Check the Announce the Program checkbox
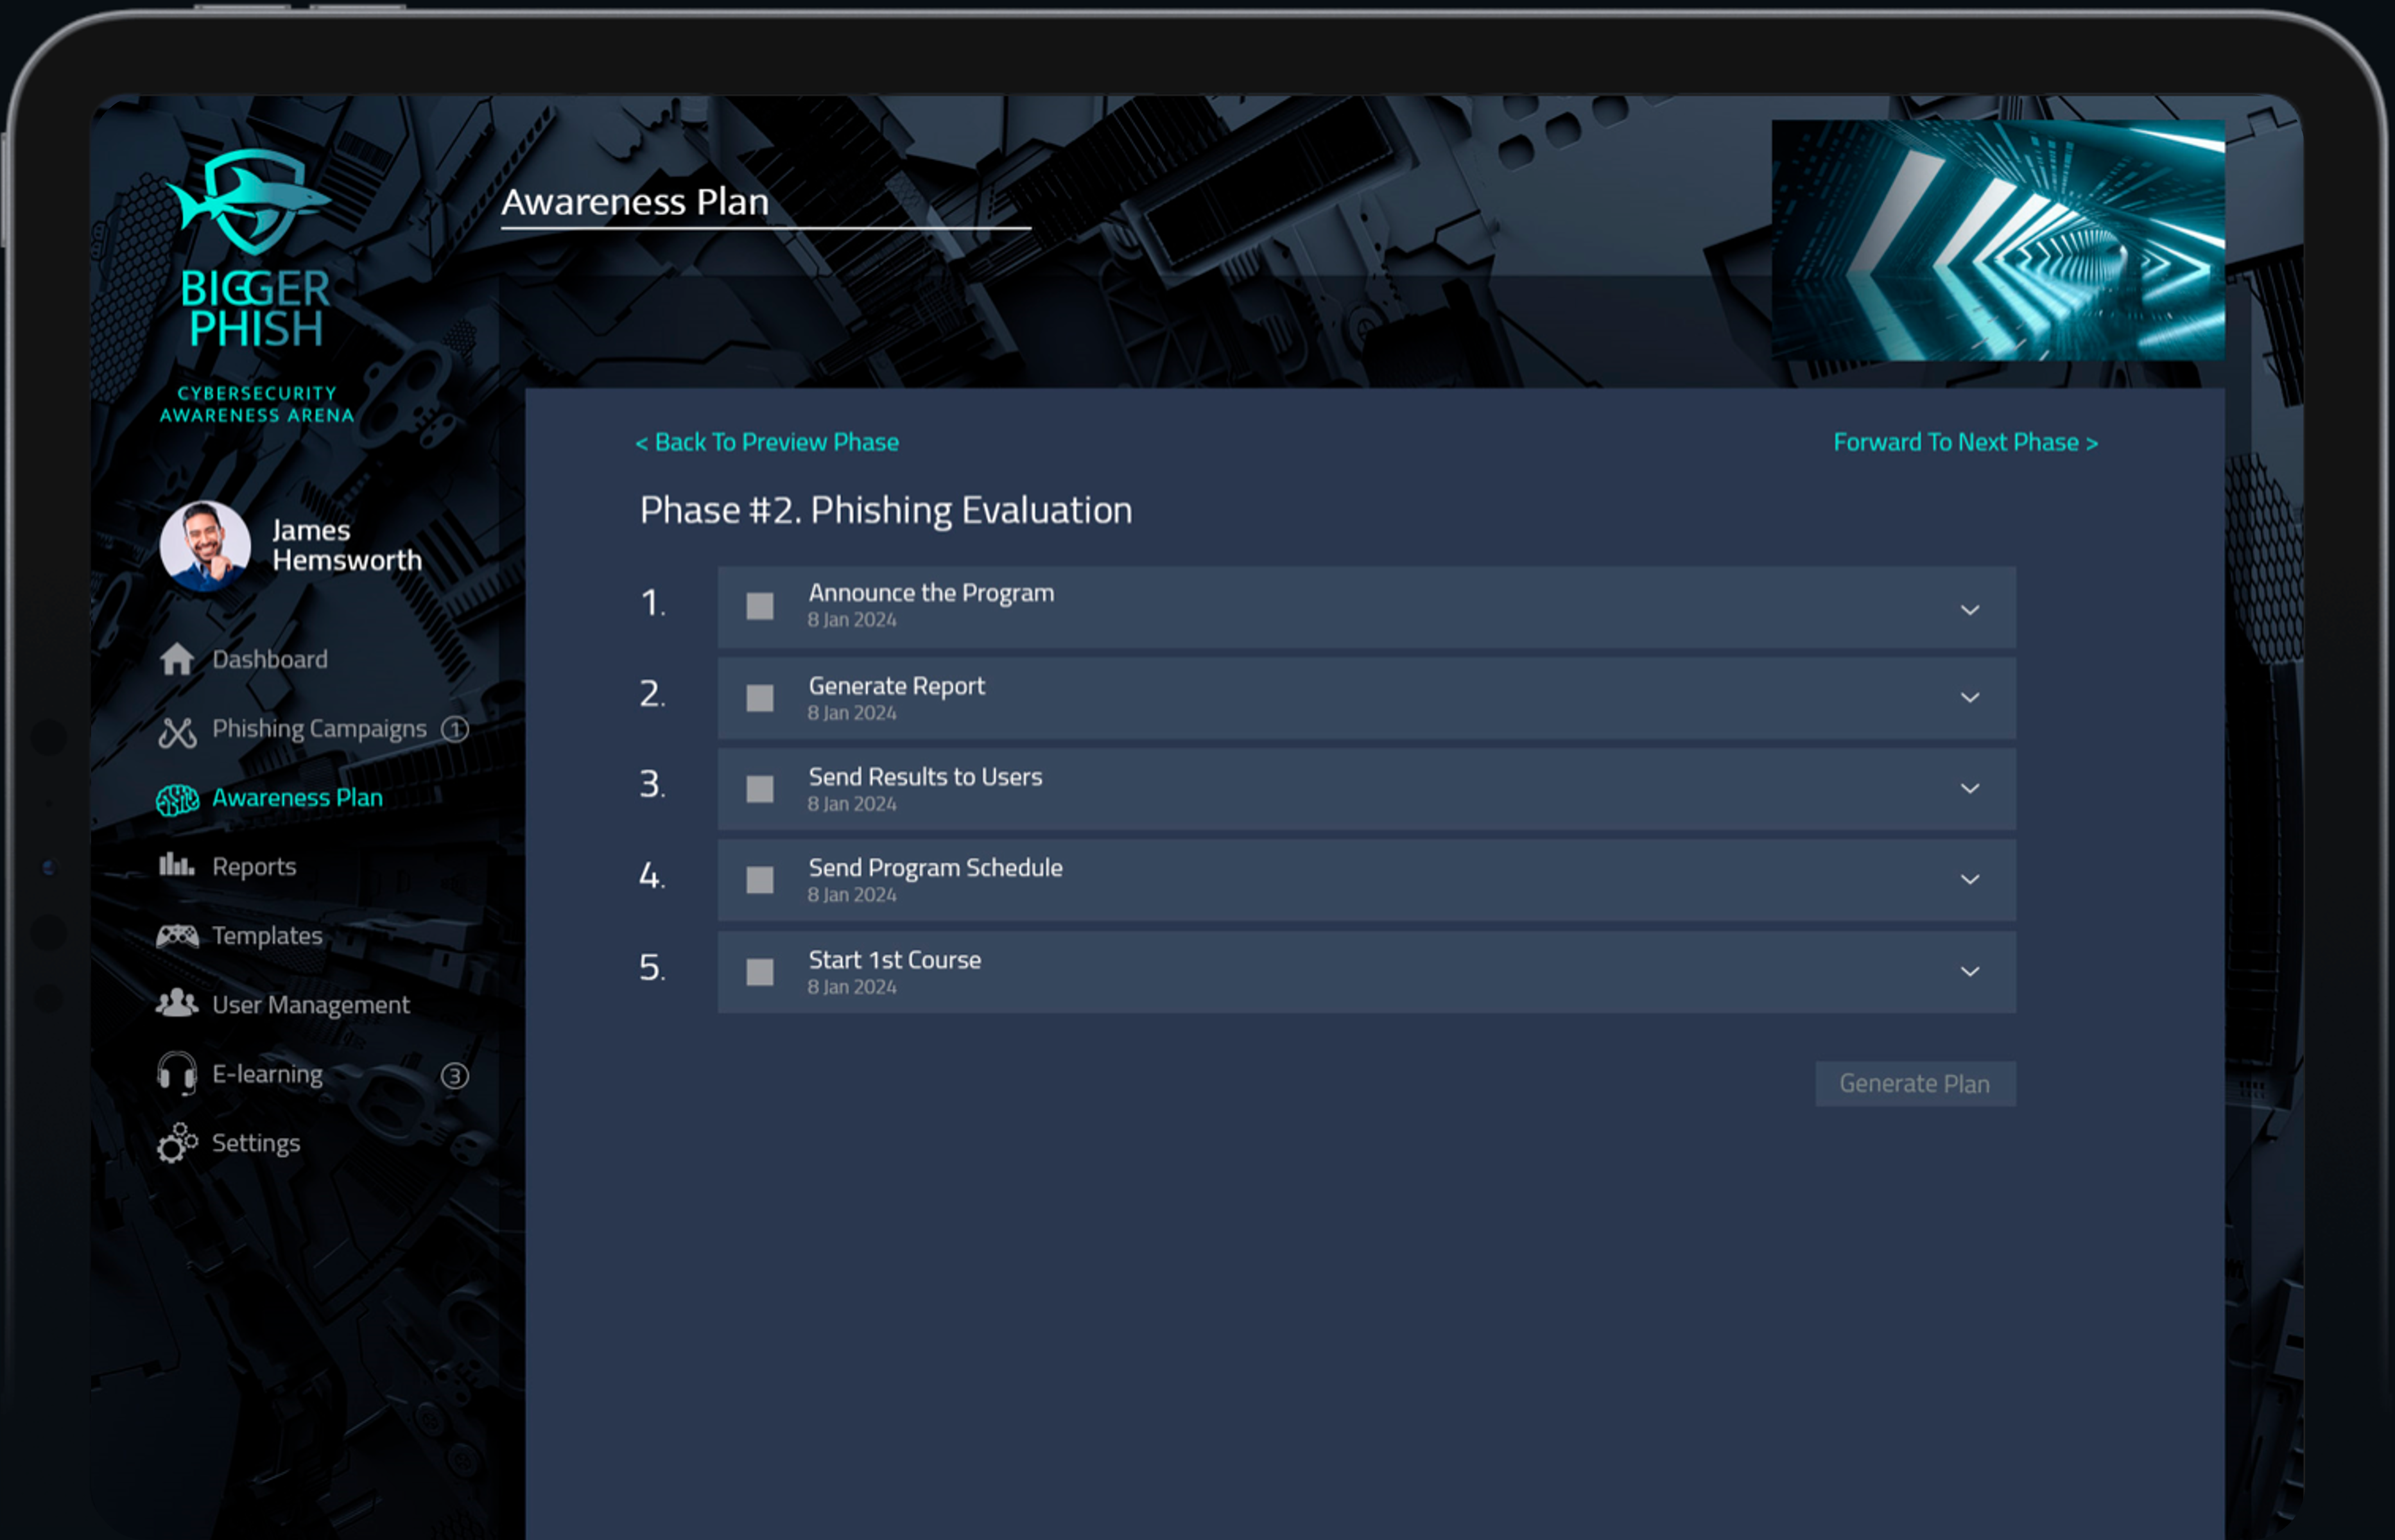The height and width of the screenshot is (1540, 2395). 760,606
